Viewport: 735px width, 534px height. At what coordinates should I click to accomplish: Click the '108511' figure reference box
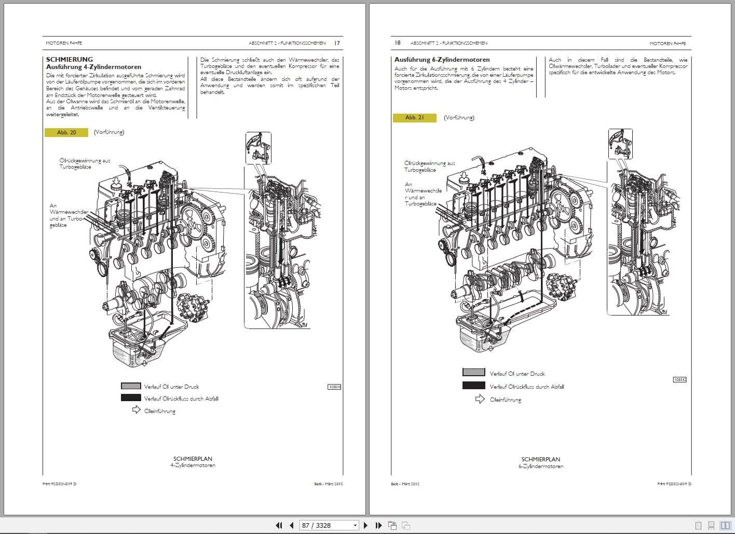pyautogui.click(x=335, y=387)
